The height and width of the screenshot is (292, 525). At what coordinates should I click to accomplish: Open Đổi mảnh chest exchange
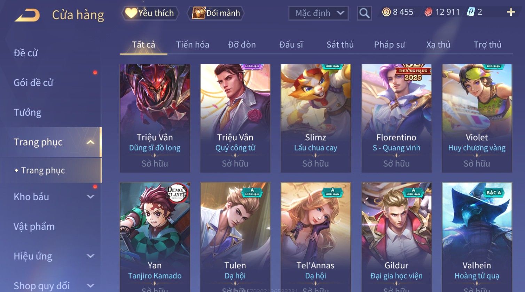pyautogui.click(x=216, y=13)
